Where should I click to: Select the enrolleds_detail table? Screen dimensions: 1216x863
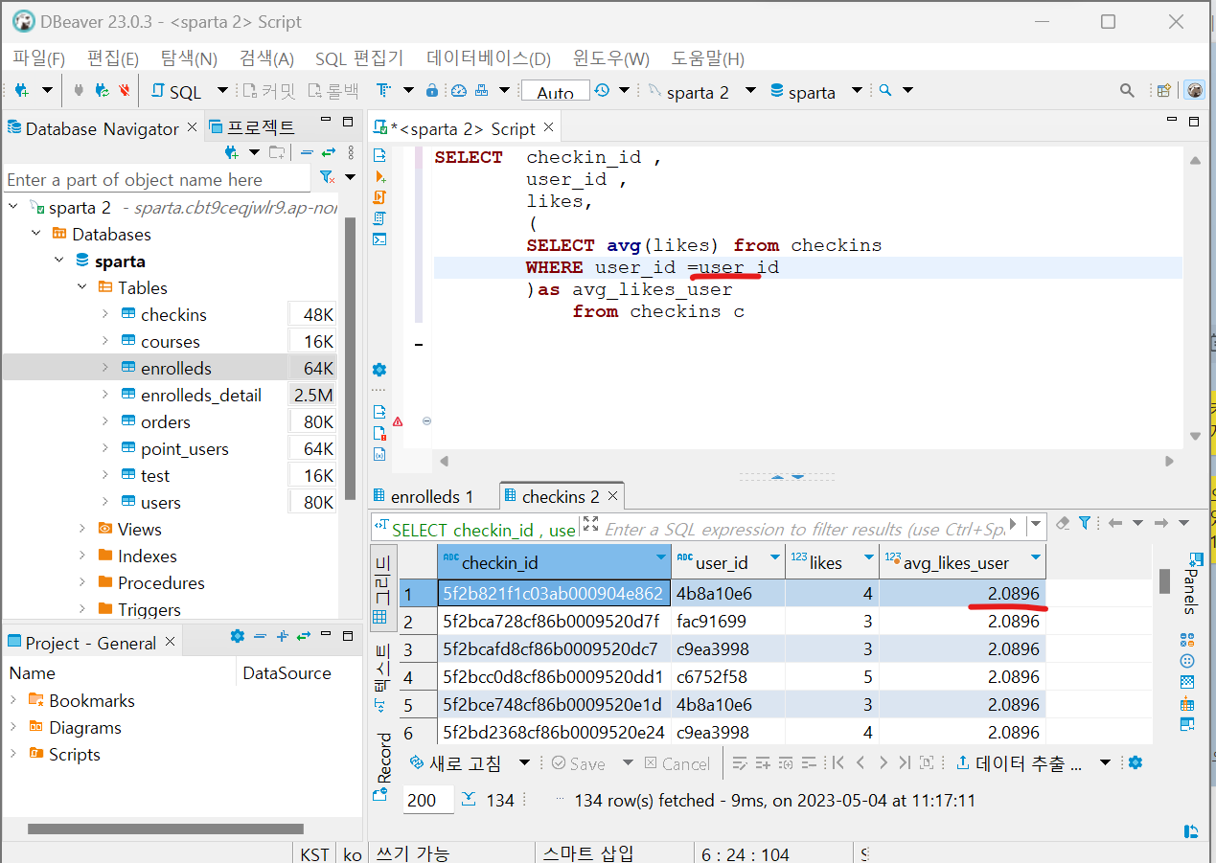tap(201, 395)
